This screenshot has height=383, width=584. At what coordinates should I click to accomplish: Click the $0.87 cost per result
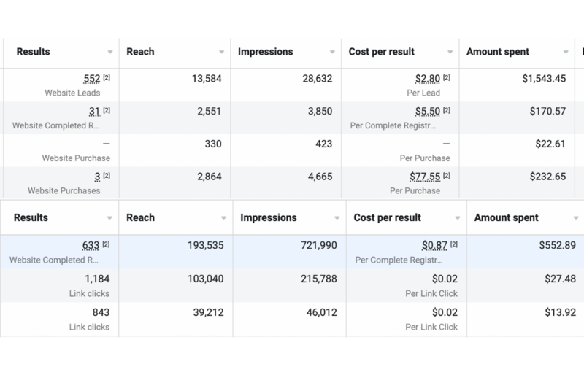click(x=434, y=246)
